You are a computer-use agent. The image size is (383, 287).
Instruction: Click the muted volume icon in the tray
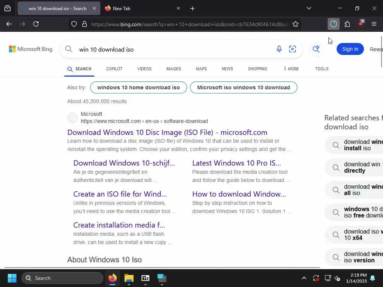point(338,278)
